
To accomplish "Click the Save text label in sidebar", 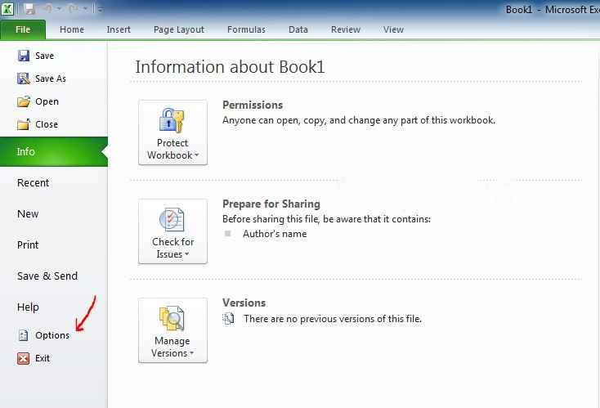I will coord(44,56).
